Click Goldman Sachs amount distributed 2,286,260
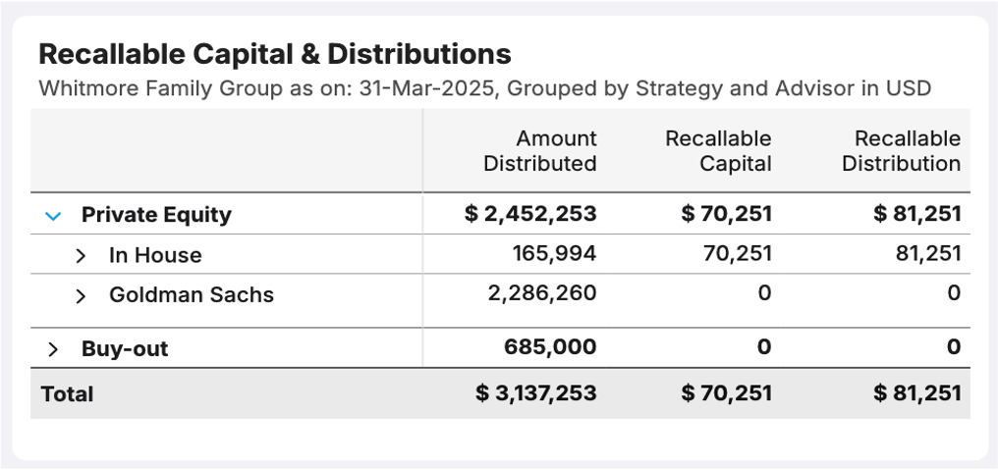Viewport: 998px width, 470px height. (x=542, y=293)
